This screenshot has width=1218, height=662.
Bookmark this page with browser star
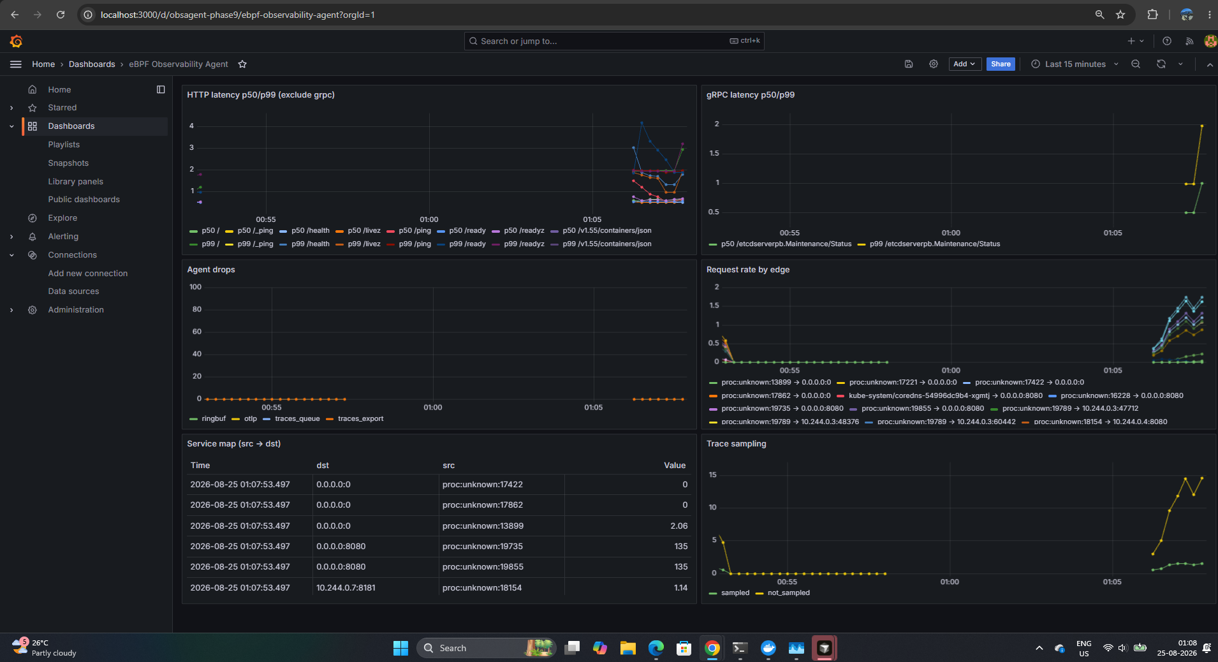1120,15
